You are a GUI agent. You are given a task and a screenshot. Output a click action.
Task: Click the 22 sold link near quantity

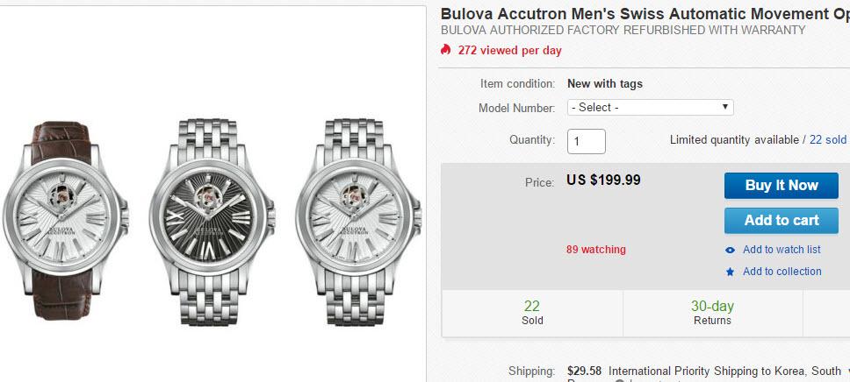pyautogui.click(x=827, y=140)
